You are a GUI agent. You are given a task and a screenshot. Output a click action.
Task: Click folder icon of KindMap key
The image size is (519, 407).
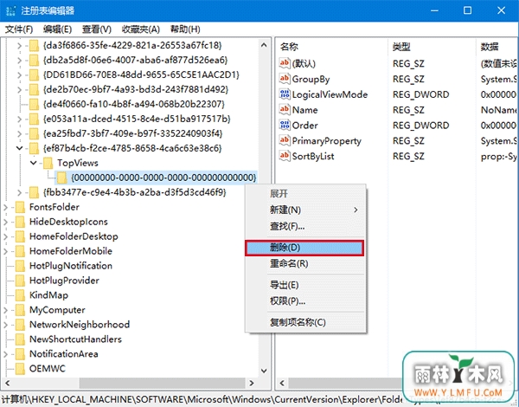tap(20, 295)
